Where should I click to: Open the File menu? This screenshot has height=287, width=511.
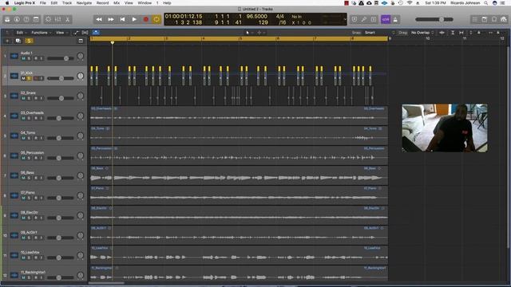(42, 3)
